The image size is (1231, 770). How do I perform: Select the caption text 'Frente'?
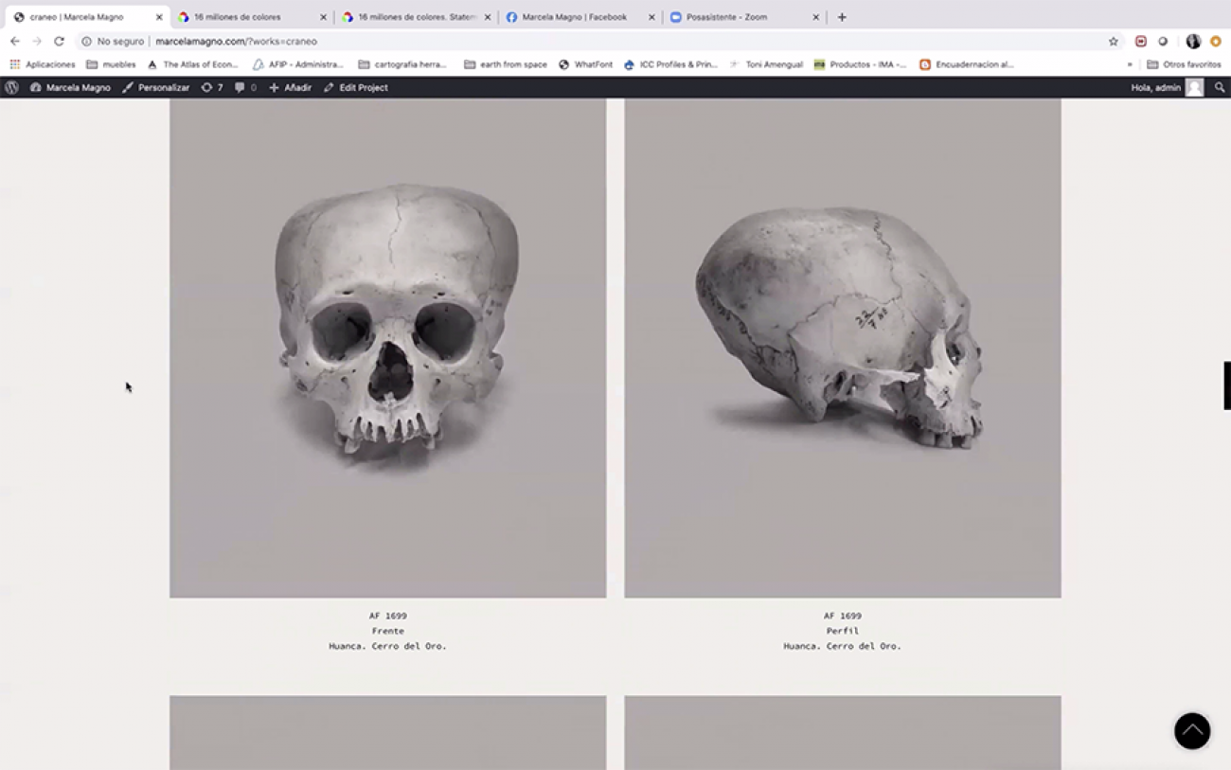click(x=388, y=631)
